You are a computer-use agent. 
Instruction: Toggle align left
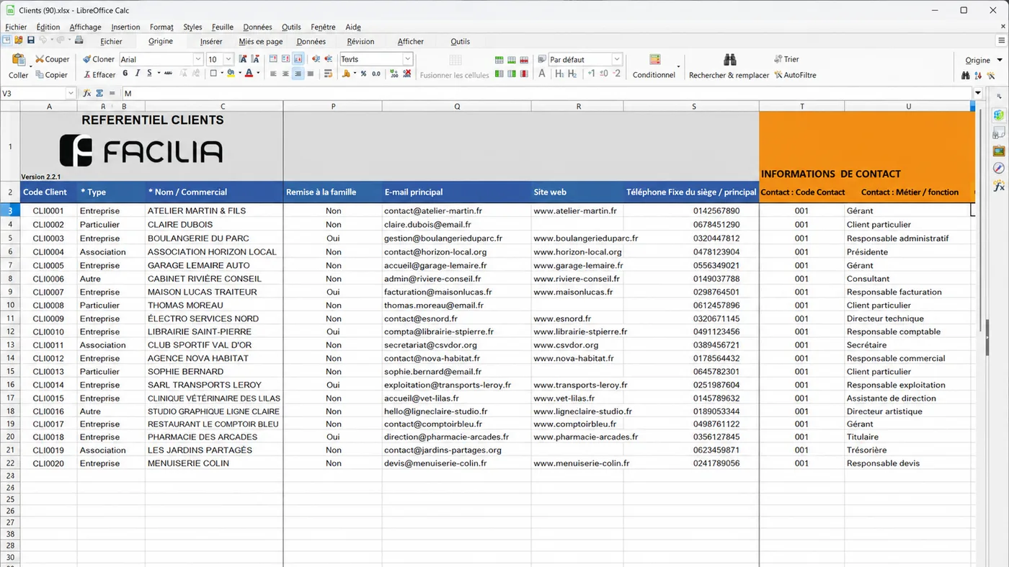[273, 73]
